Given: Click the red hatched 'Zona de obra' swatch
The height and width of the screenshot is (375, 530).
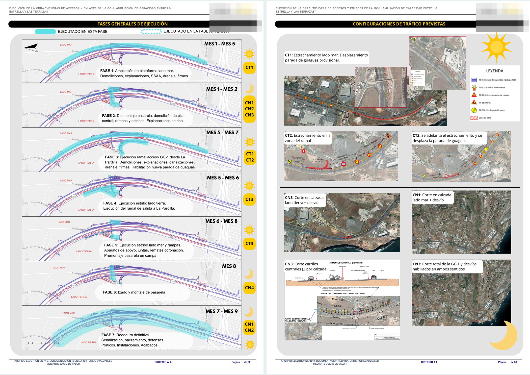Looking at the screenshot, I should click(x=474, y=118).
